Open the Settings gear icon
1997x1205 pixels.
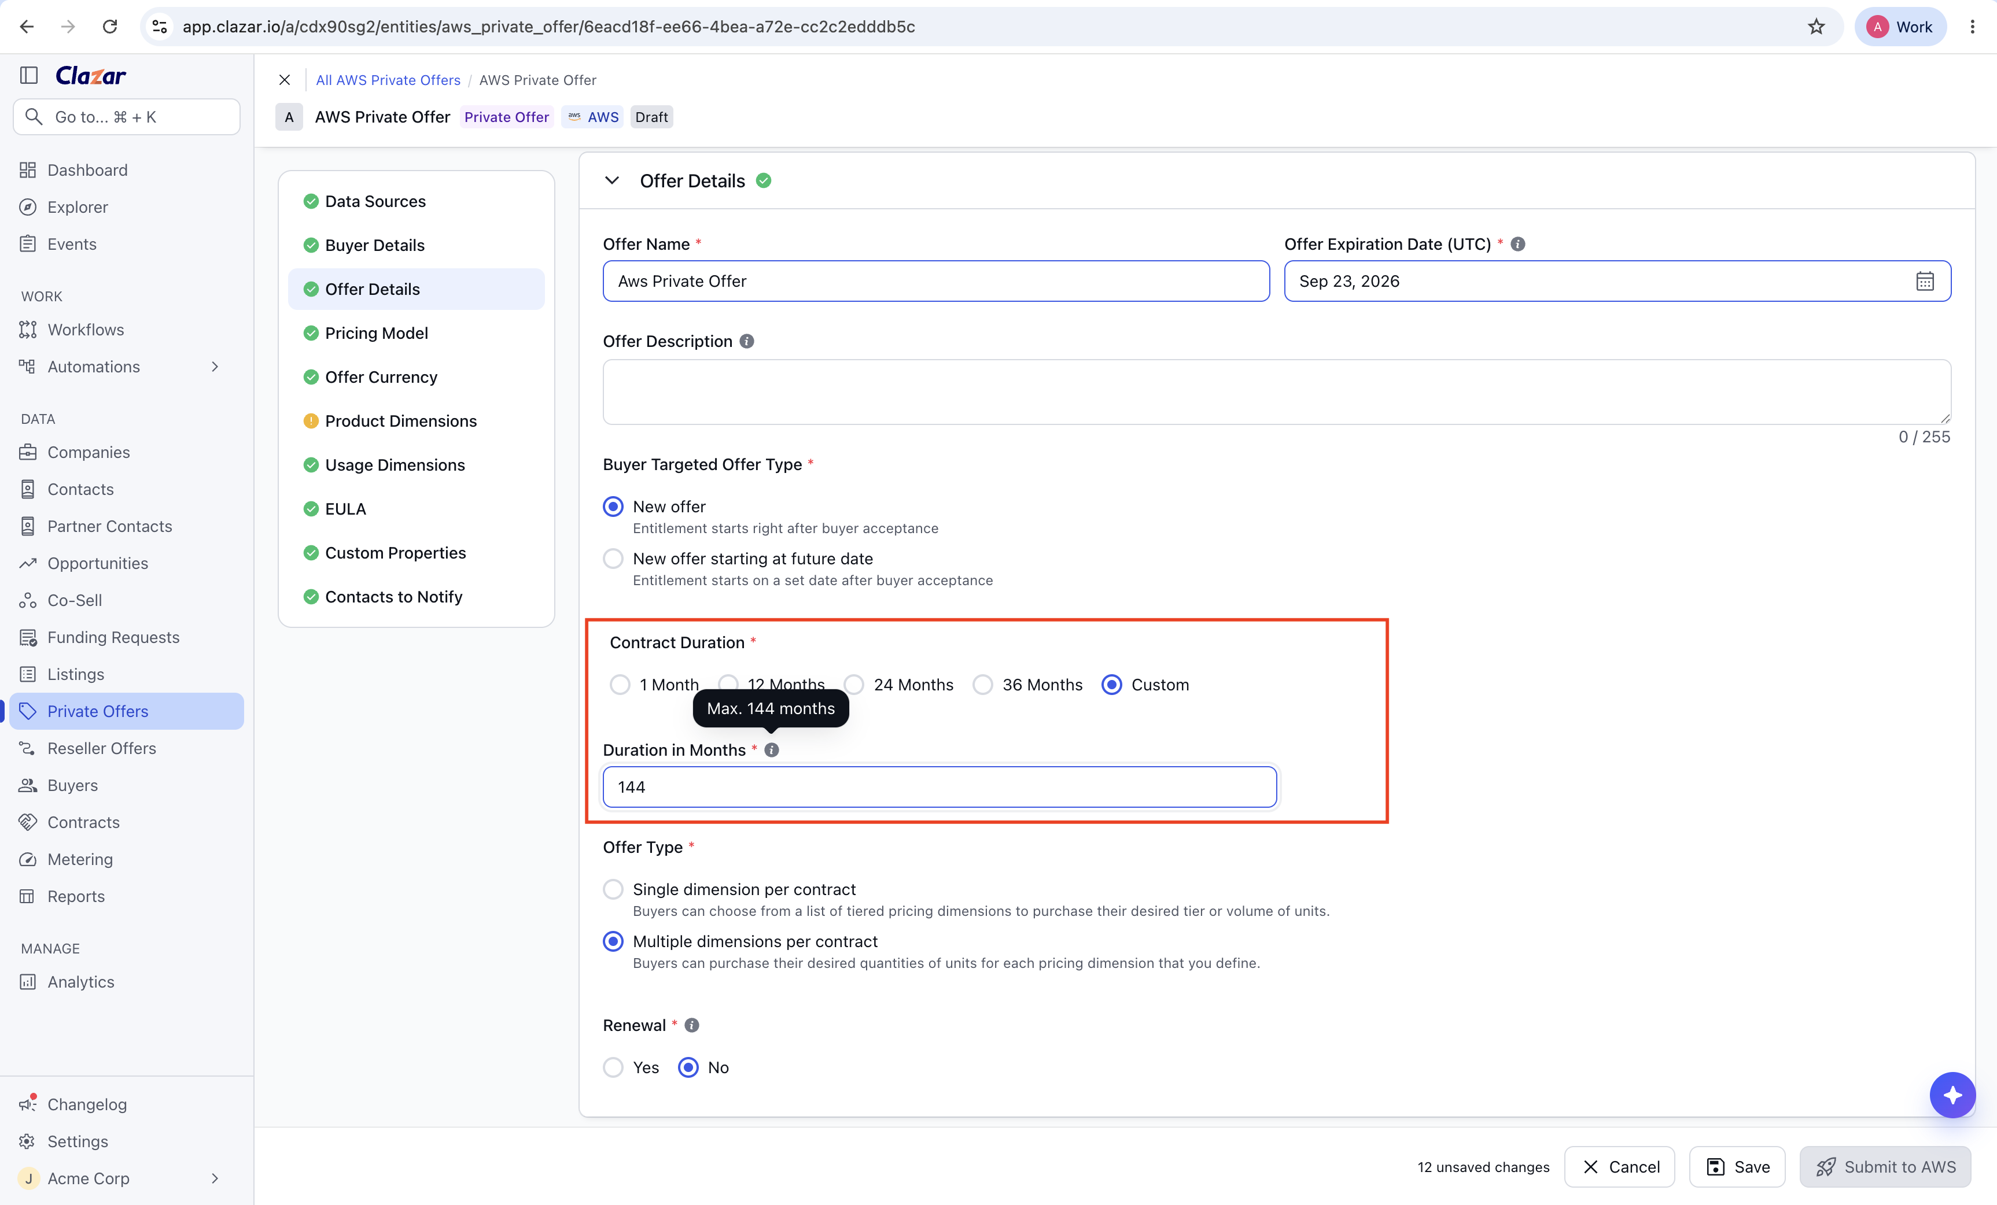tap(28, 1141)
